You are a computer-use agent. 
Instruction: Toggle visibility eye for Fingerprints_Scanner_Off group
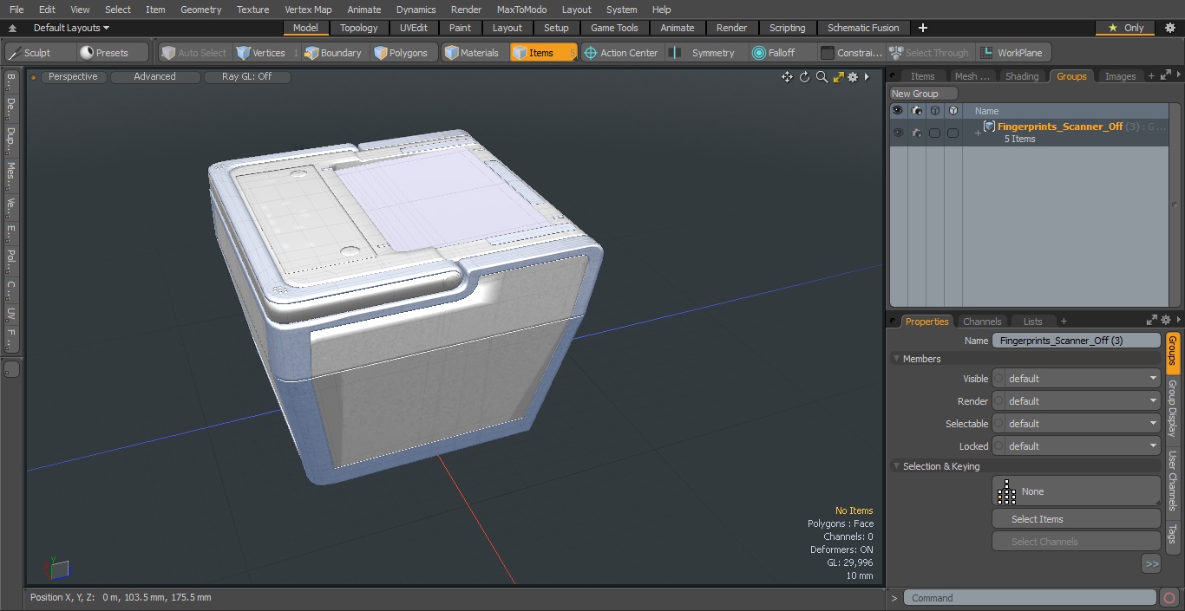(x=898, y=133)
